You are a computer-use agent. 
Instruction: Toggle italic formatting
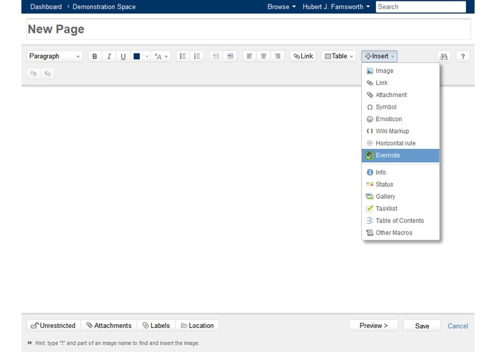click(x=108, y=56)
